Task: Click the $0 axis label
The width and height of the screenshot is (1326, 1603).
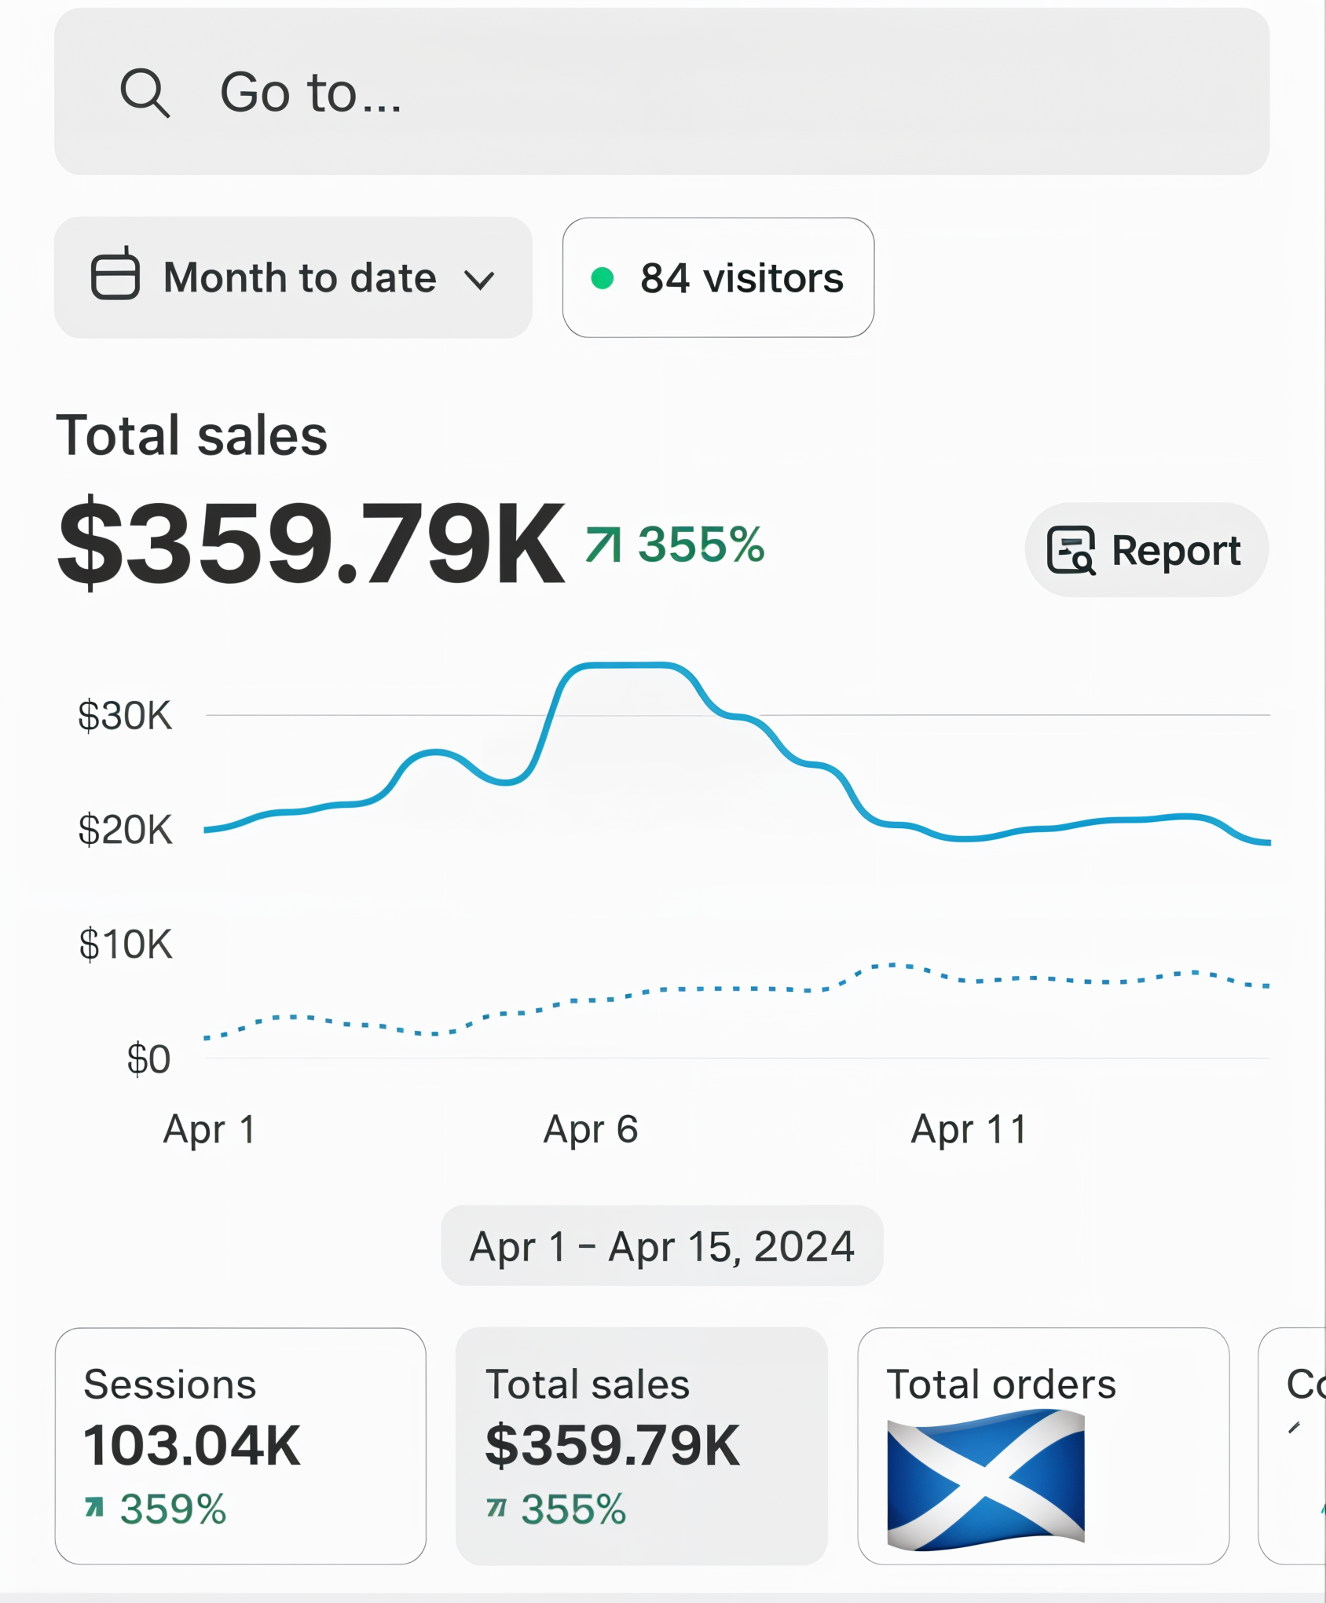Action: tap(149, 1059)
